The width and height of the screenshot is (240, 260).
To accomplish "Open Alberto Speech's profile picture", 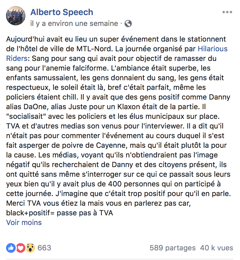I will tap(16, 16).
